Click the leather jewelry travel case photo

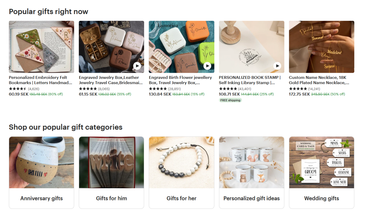(x=111, y=46)
